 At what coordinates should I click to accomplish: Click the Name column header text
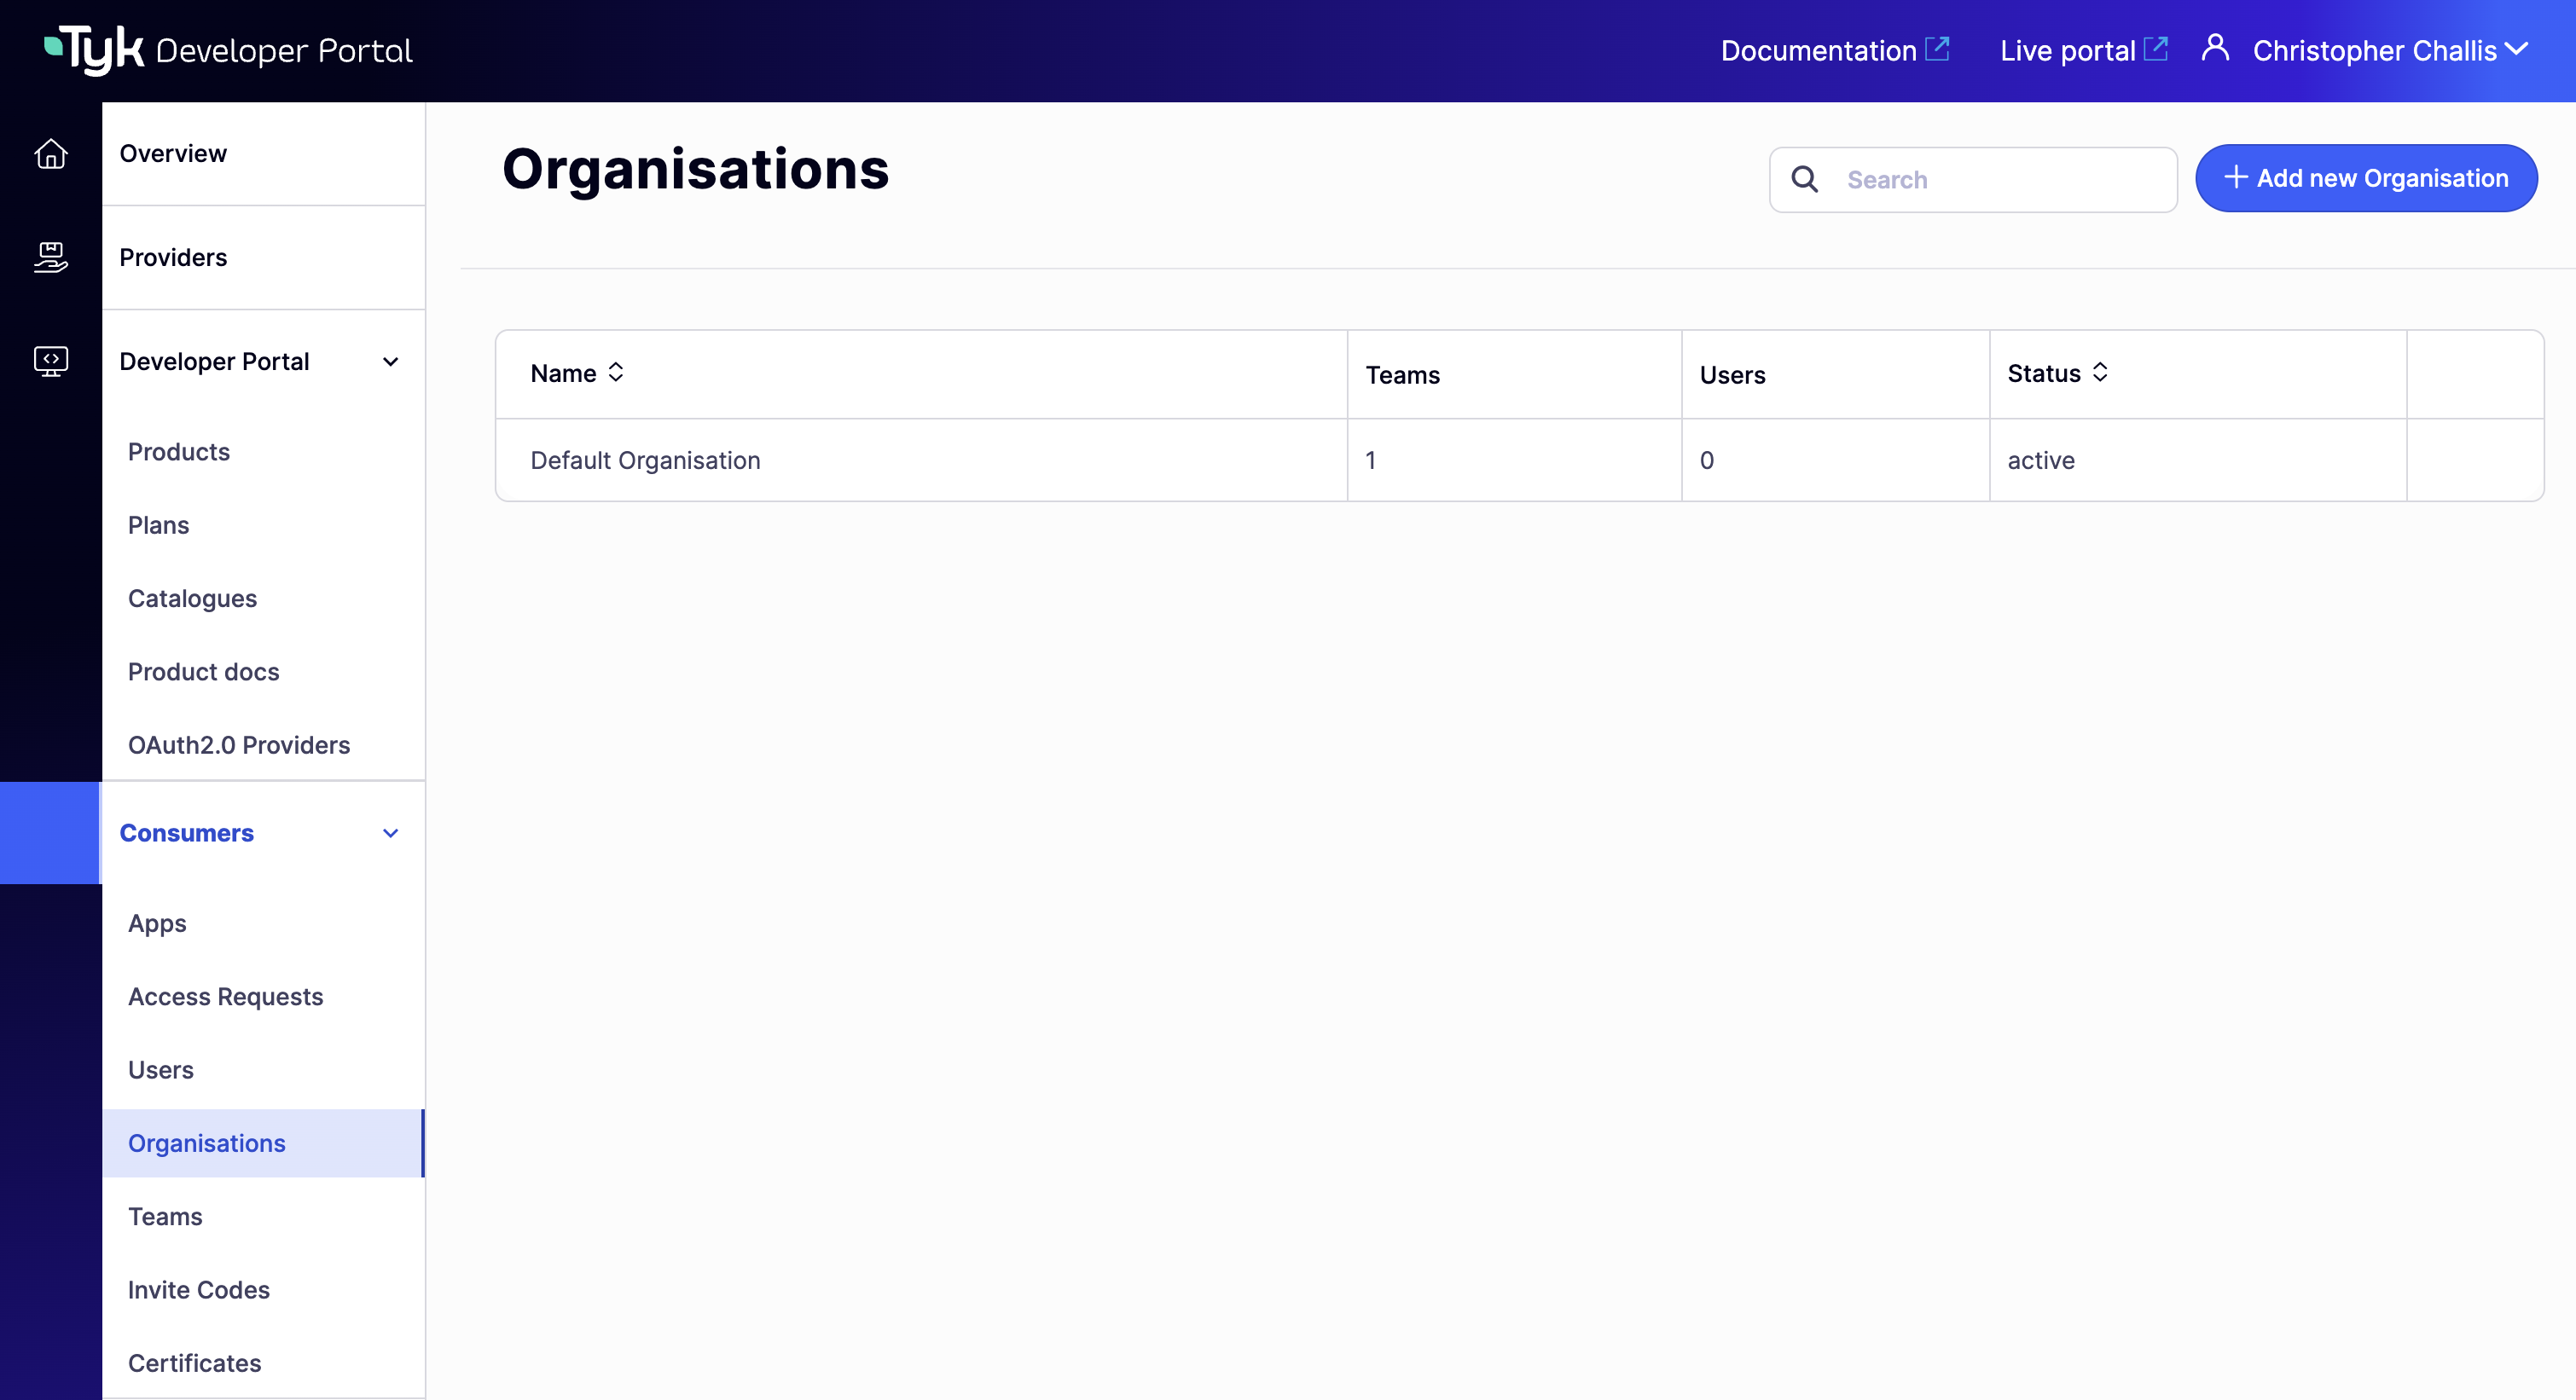tap(563, 373)
